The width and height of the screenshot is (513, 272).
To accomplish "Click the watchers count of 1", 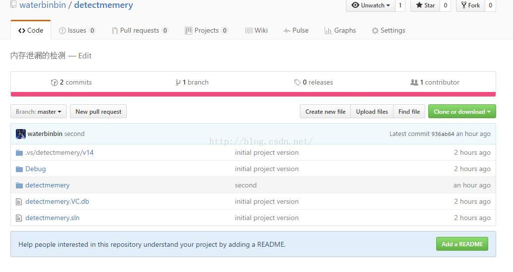I will pyautogui.click(x=400, y=5).
